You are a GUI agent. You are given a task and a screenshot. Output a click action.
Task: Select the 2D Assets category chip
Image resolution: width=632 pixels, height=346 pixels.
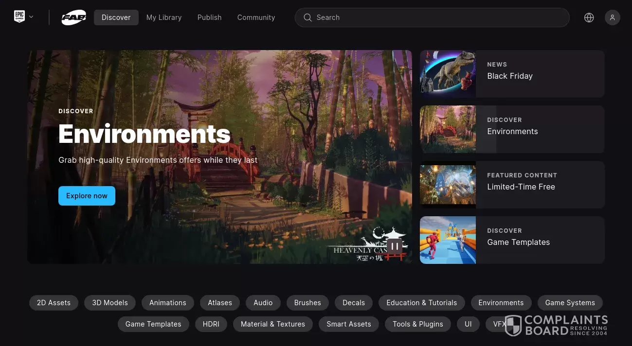54,303
